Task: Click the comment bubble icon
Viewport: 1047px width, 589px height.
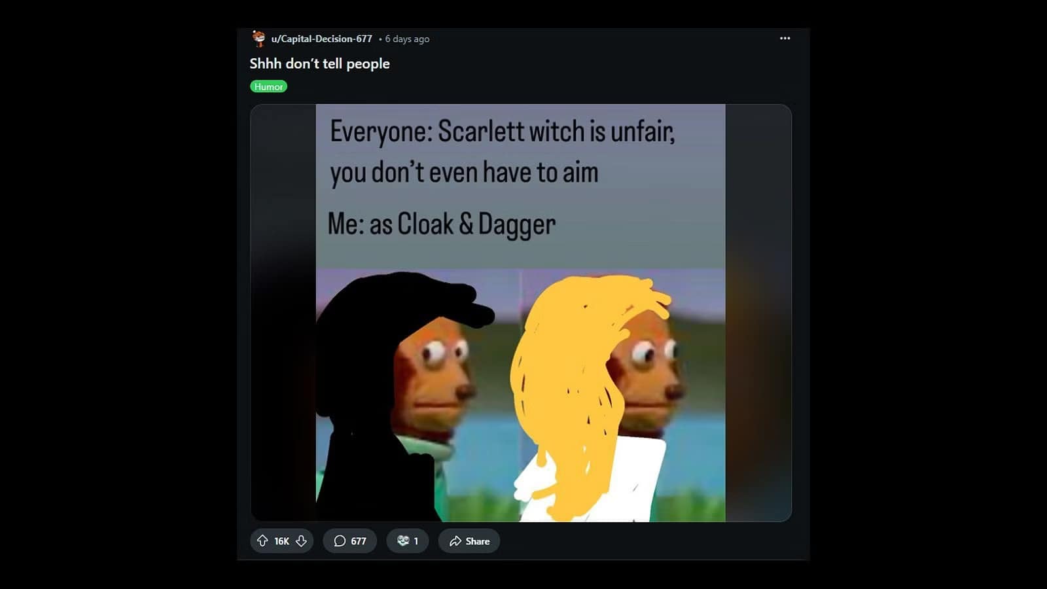Action: pyautogui.click(x=340, y=541)
